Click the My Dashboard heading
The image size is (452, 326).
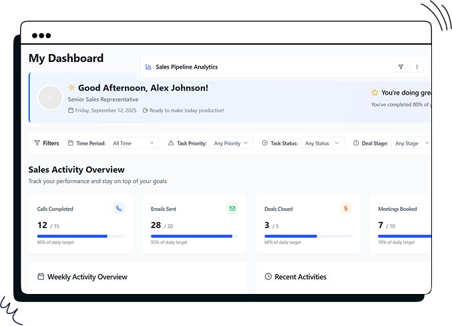(x=66, y=58)
